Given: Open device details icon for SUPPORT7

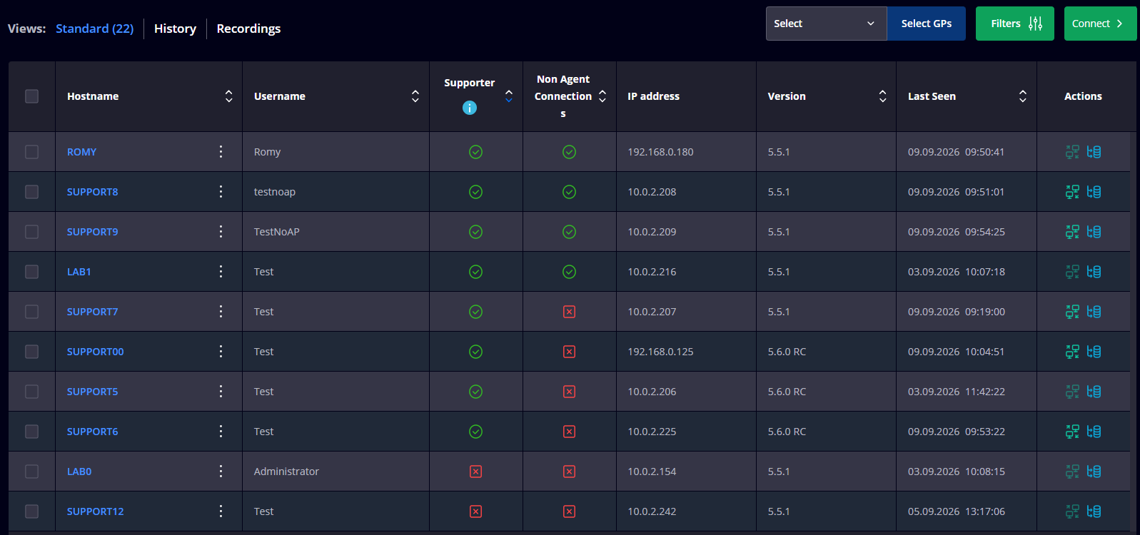Looking at the screenshot, I should (1094, 312).
